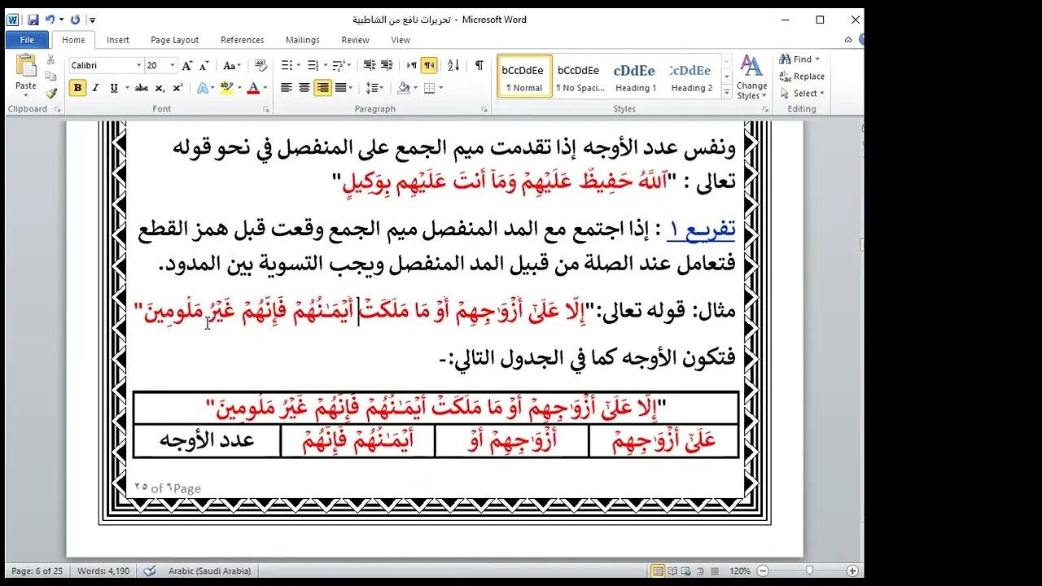Apply the Normal style

click(524, 77)
